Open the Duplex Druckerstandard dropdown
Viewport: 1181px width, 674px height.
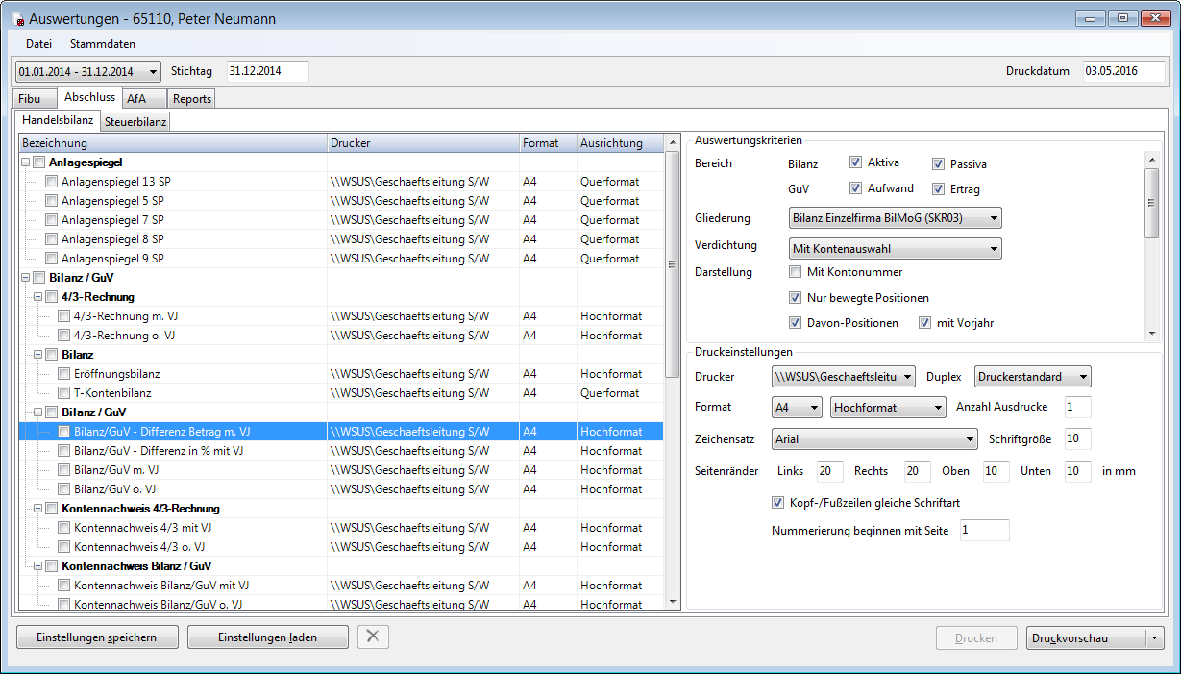tap(1032, 377)
